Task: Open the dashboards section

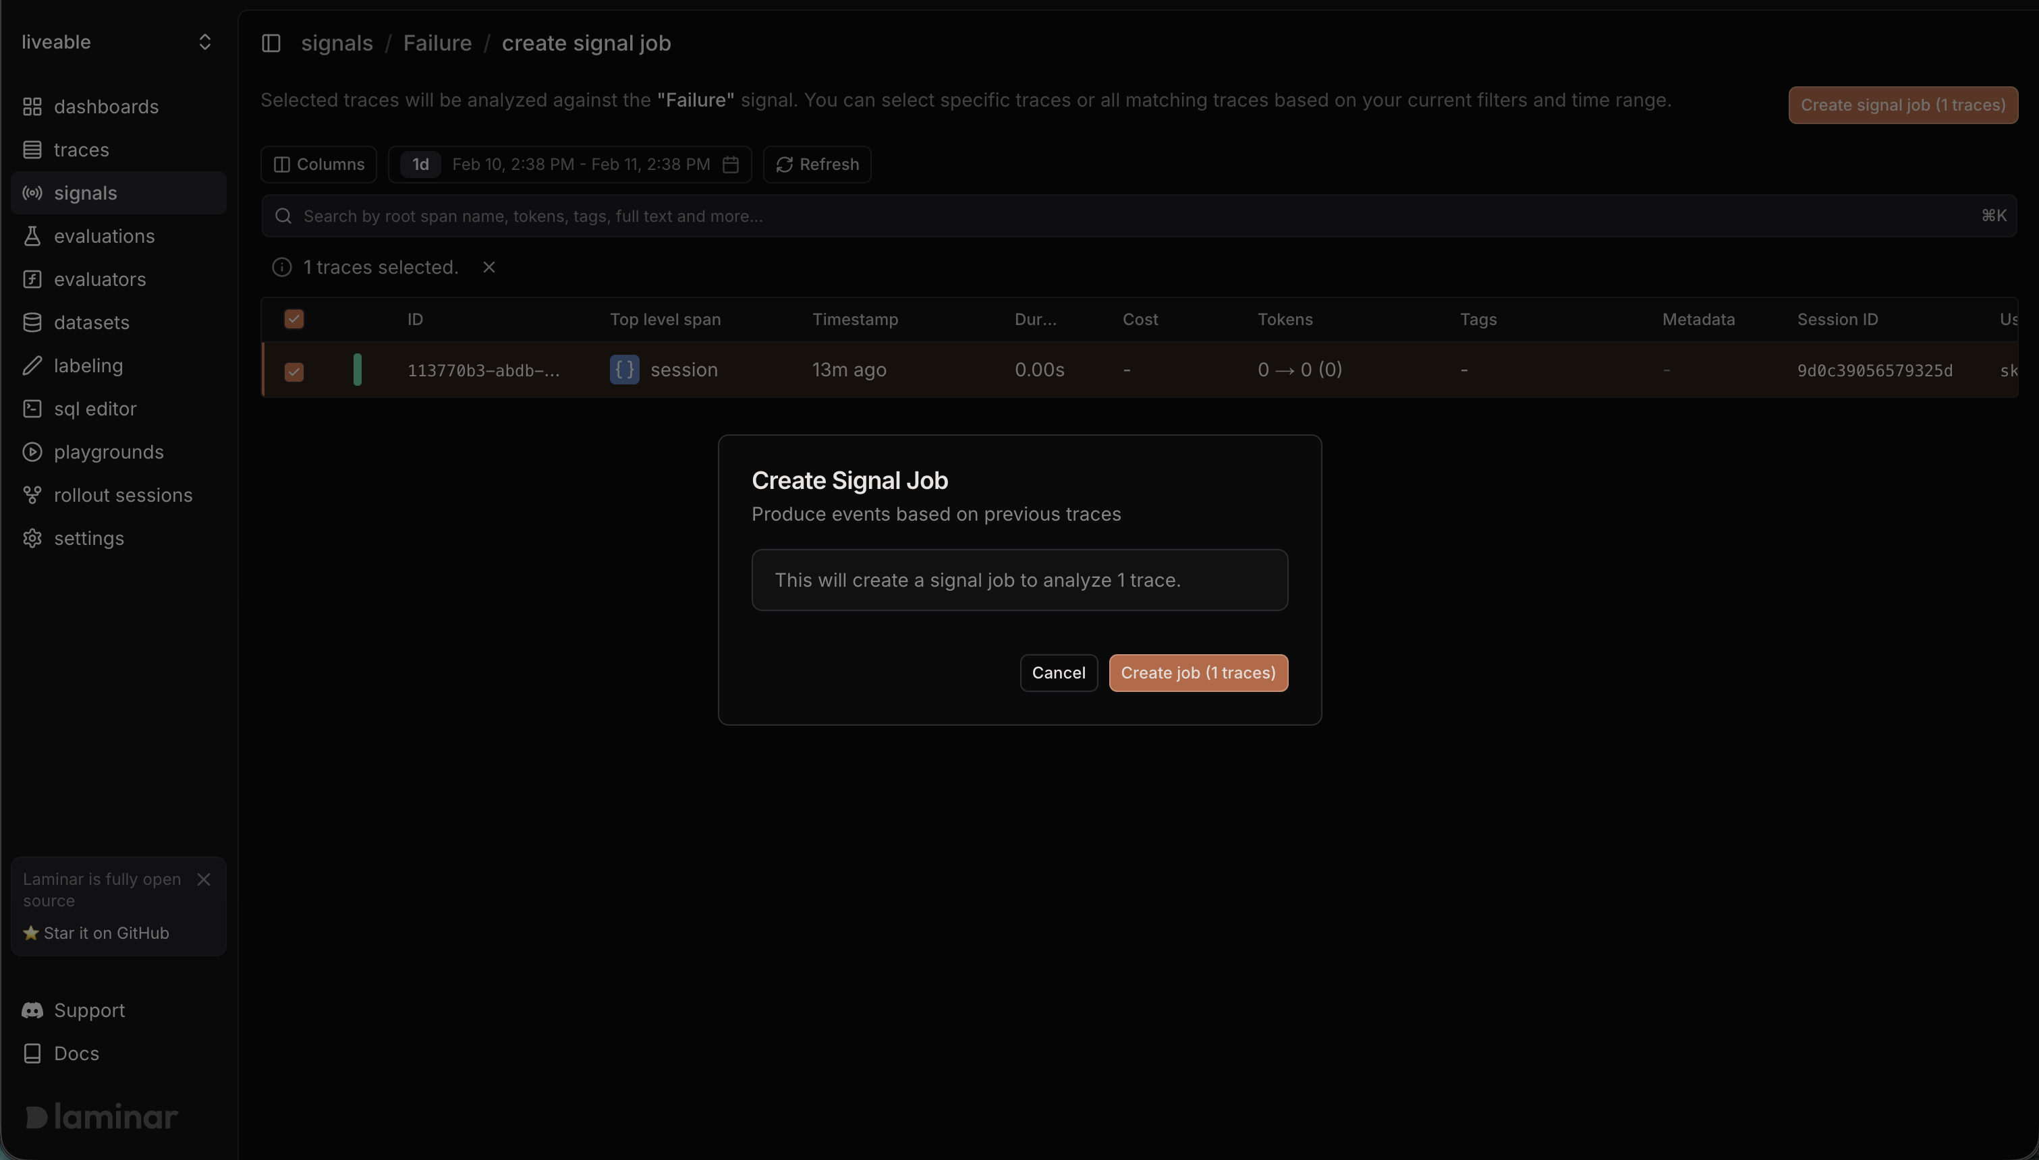Action: pyautogui.click(x=106, y=106)
